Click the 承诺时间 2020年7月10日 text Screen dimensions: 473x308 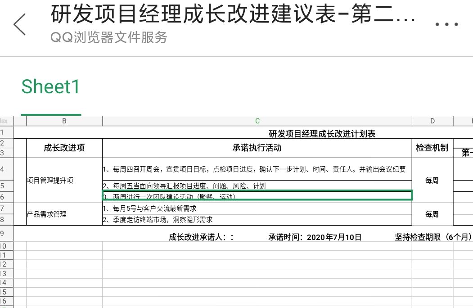pos(315,237)
